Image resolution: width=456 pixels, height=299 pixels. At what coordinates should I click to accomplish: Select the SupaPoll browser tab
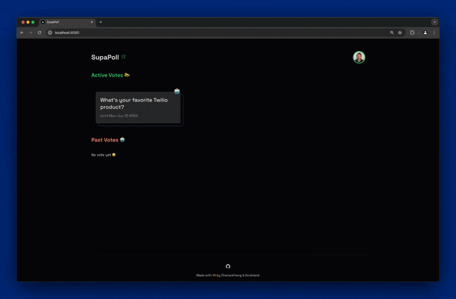(67, 22)
